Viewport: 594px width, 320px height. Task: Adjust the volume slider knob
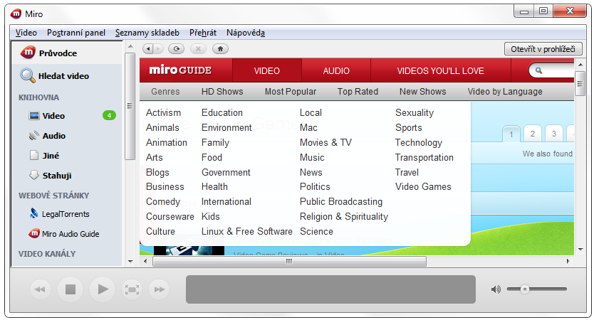pyautogui.click(x=524, y=289)
